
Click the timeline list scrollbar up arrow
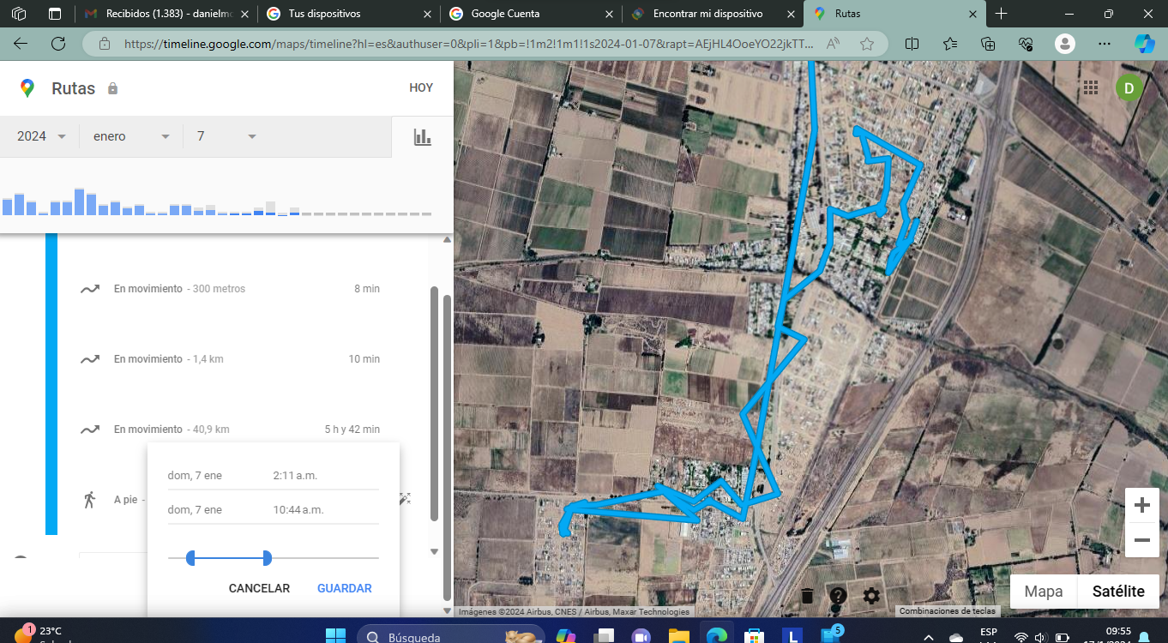[446, 240]
